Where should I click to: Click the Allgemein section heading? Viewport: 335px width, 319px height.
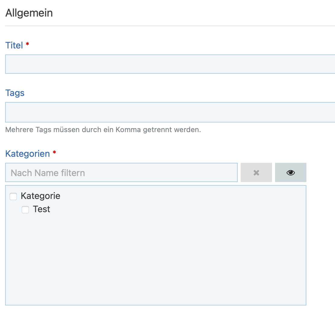click(x=29, y=13)
